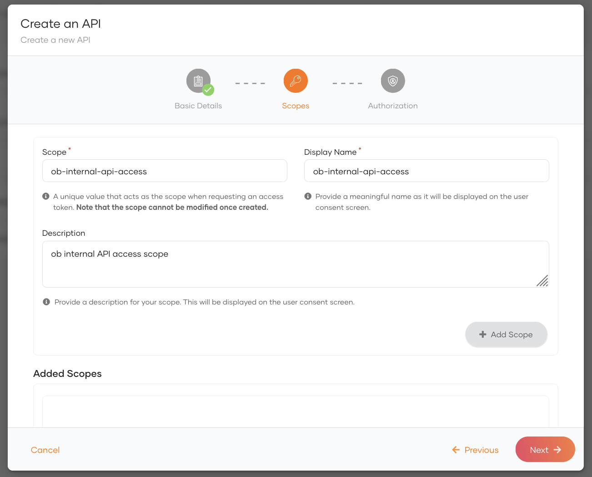Click the Previous navigation link
The image size is (592, 477).
[x=481, y=450]
